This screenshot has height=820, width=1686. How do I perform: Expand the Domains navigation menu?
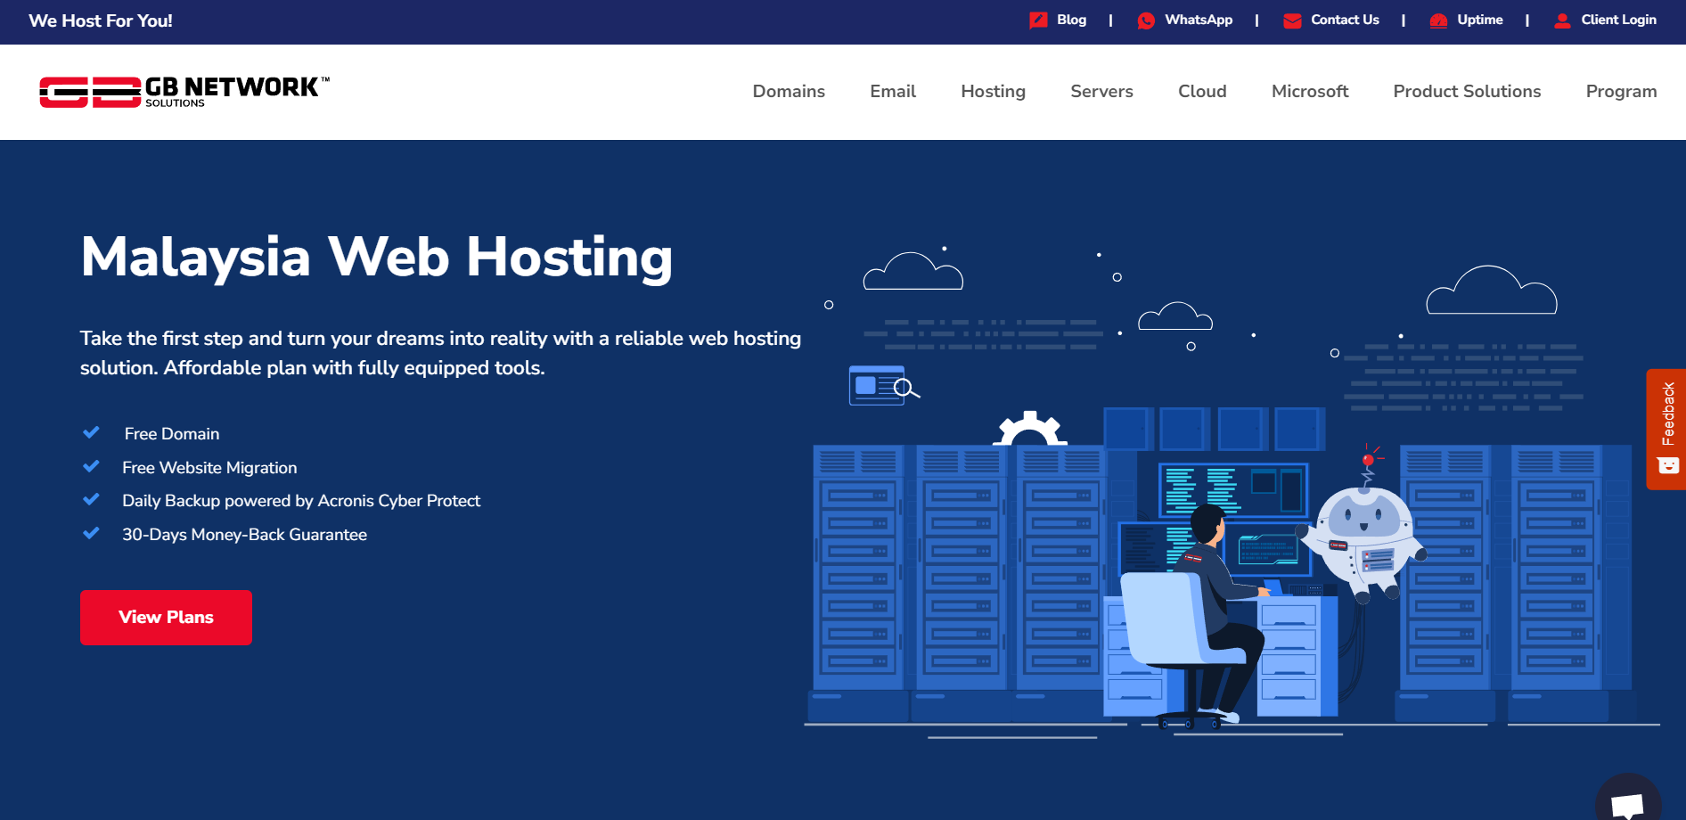tap(789, 92)
